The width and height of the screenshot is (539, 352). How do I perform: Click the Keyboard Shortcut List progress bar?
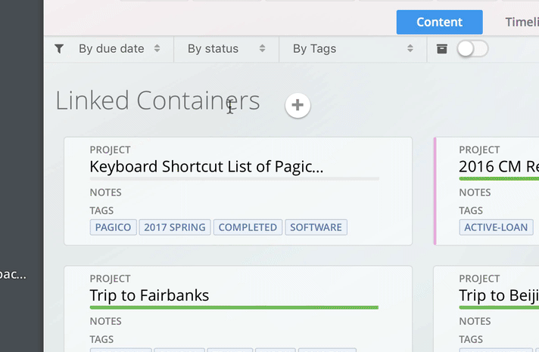(x=234, y=179)
